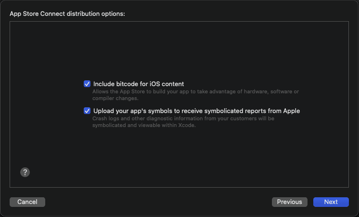The width and height of the screenshot is (359, 217).
Task: Proceed with the Next button
Action: [x=331, y=202]
